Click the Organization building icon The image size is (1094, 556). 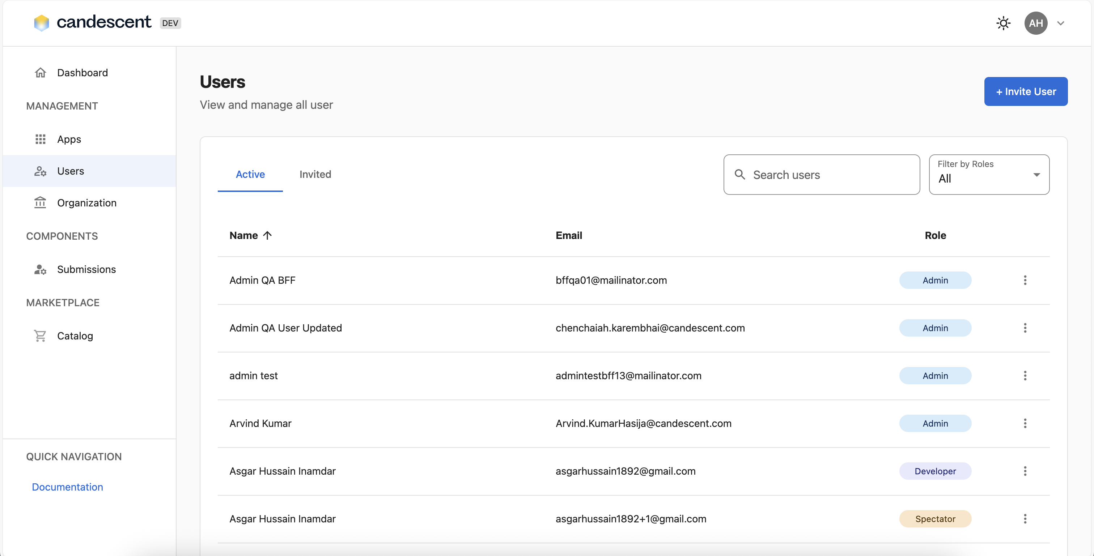coord(41,202)
